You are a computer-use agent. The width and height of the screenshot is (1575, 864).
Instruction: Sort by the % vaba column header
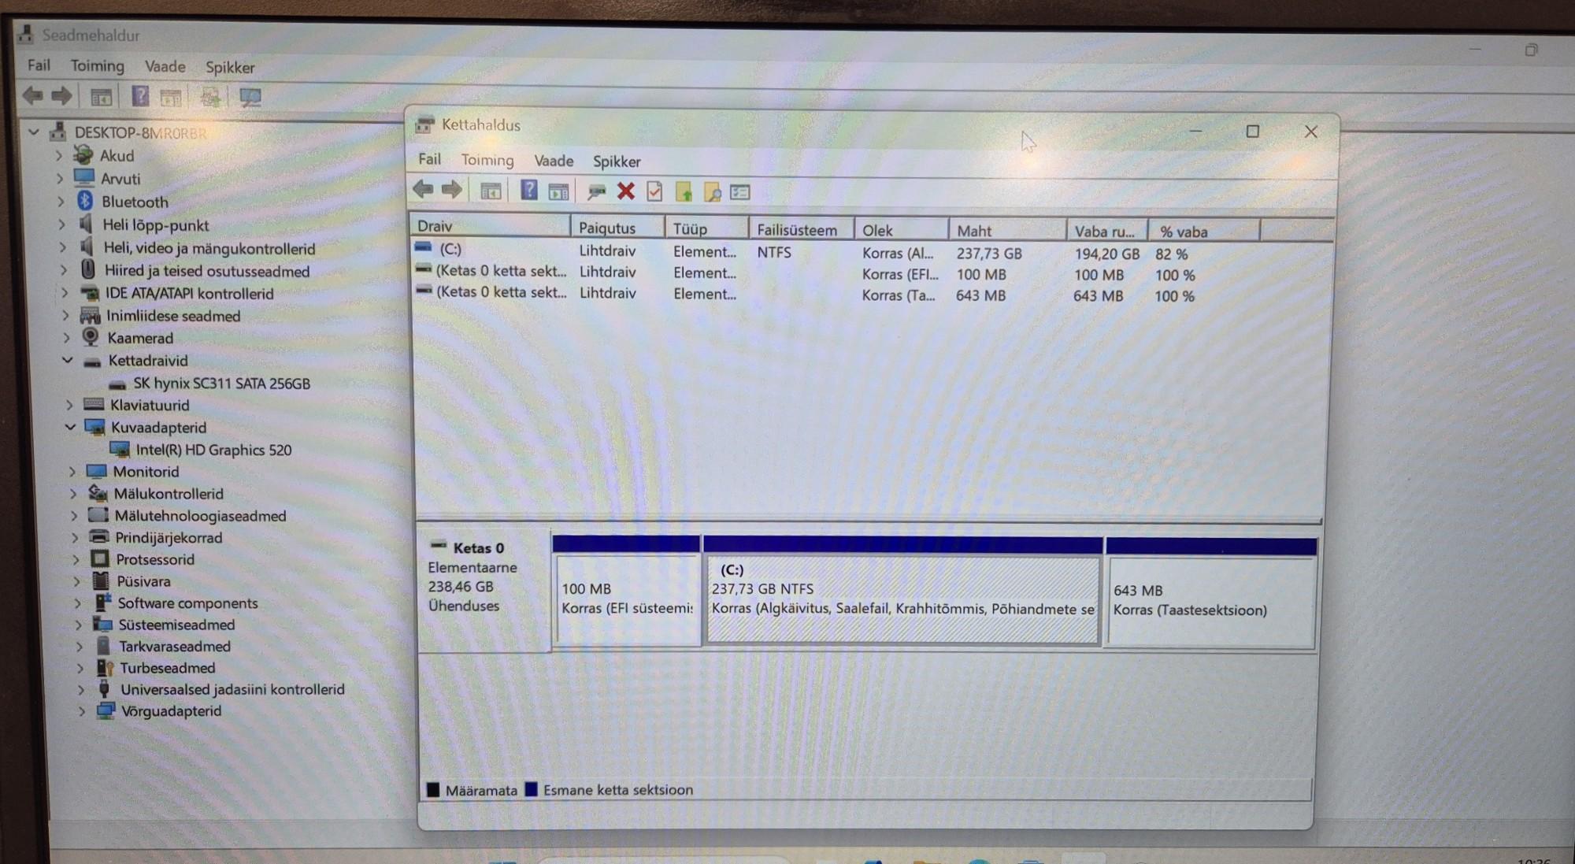[1204, 232]
